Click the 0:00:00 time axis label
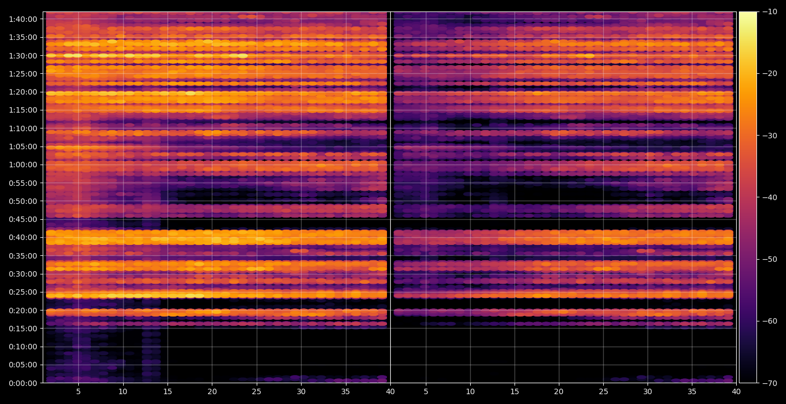Viewport: 786px width, 404px height. coord(23,383)
